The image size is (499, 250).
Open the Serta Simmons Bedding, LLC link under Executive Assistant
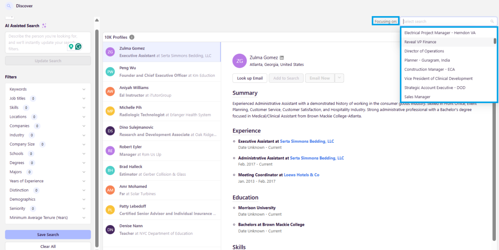tap(307, 141)
